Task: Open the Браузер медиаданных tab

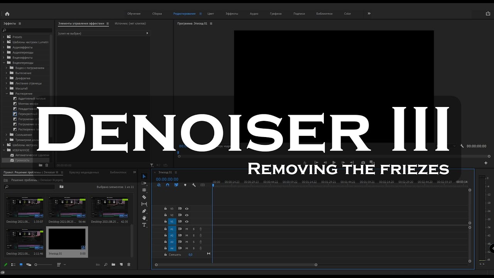Action: 84,172
